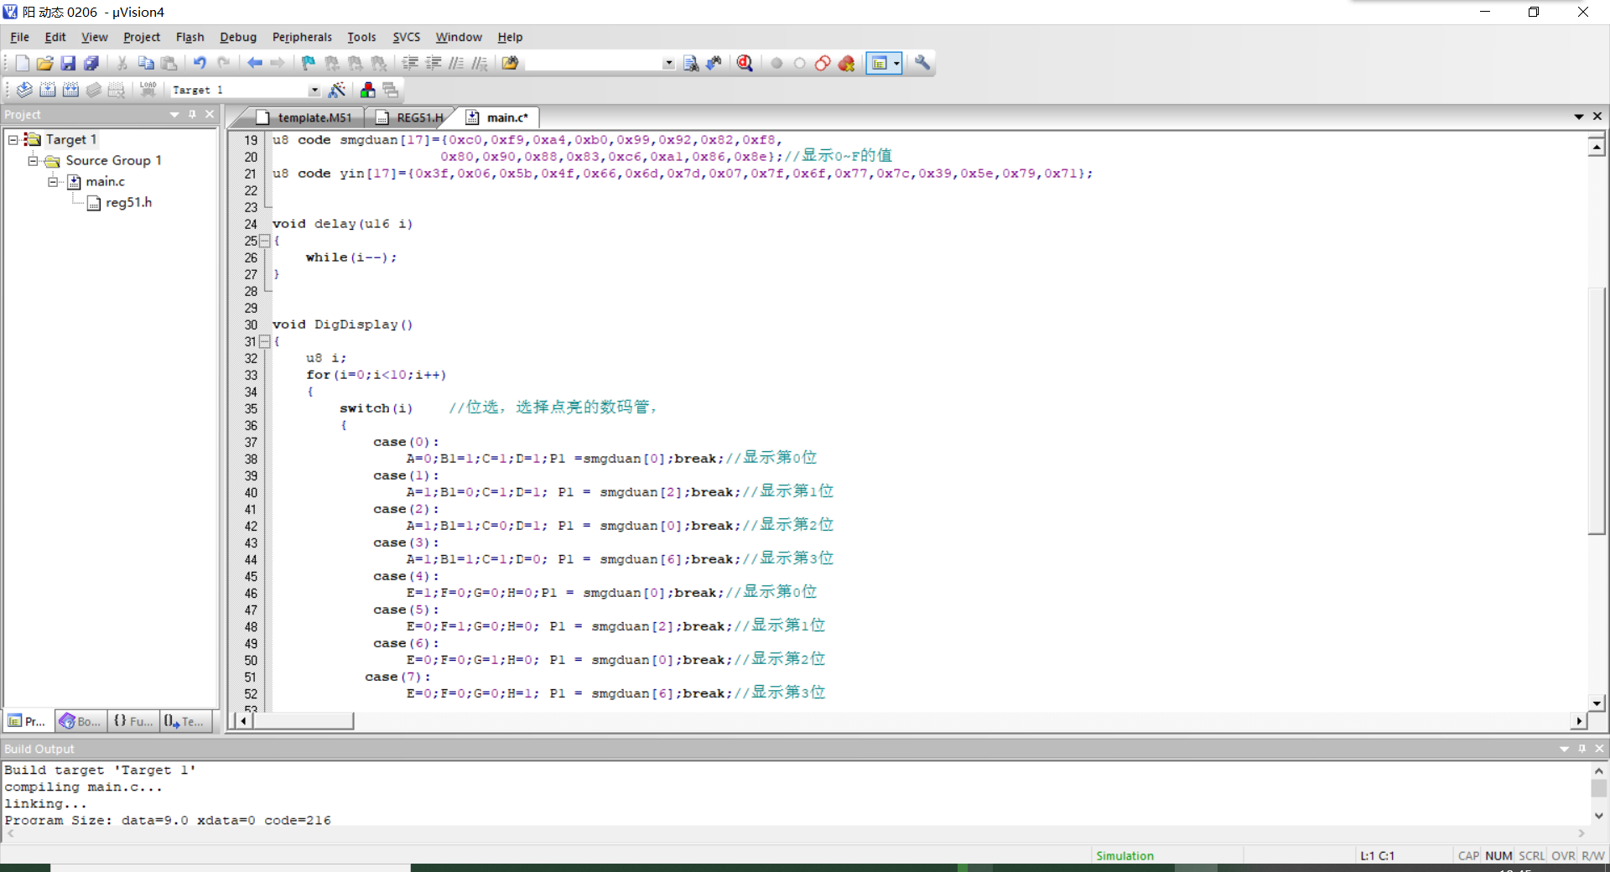Image resolution: width=1610 pixels, height=872 pixels.
Task: Redo the last edit
Action: (x=223, y=63)
